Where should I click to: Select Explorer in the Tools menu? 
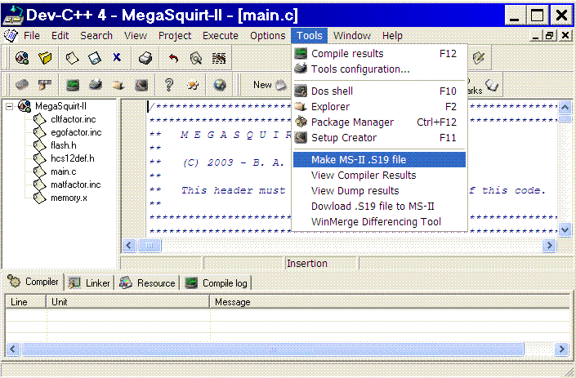[379, 107]
